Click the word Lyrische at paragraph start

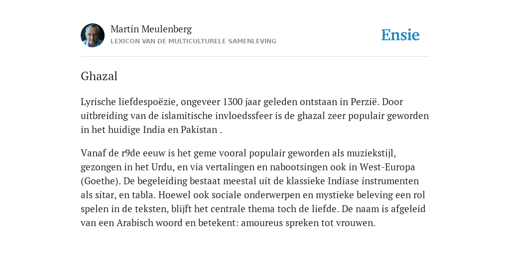coord(98,102)
